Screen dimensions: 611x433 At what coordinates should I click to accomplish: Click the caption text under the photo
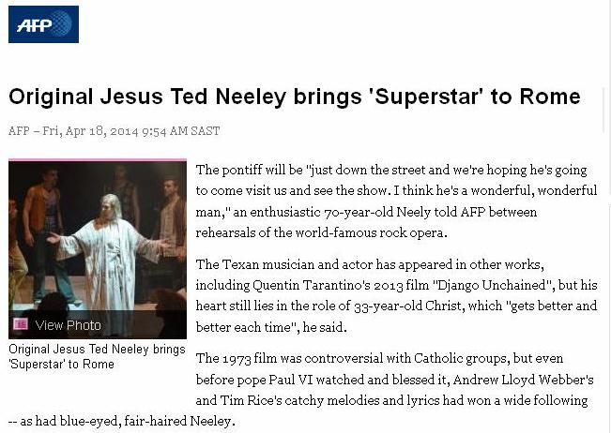[x=84, y=357]
